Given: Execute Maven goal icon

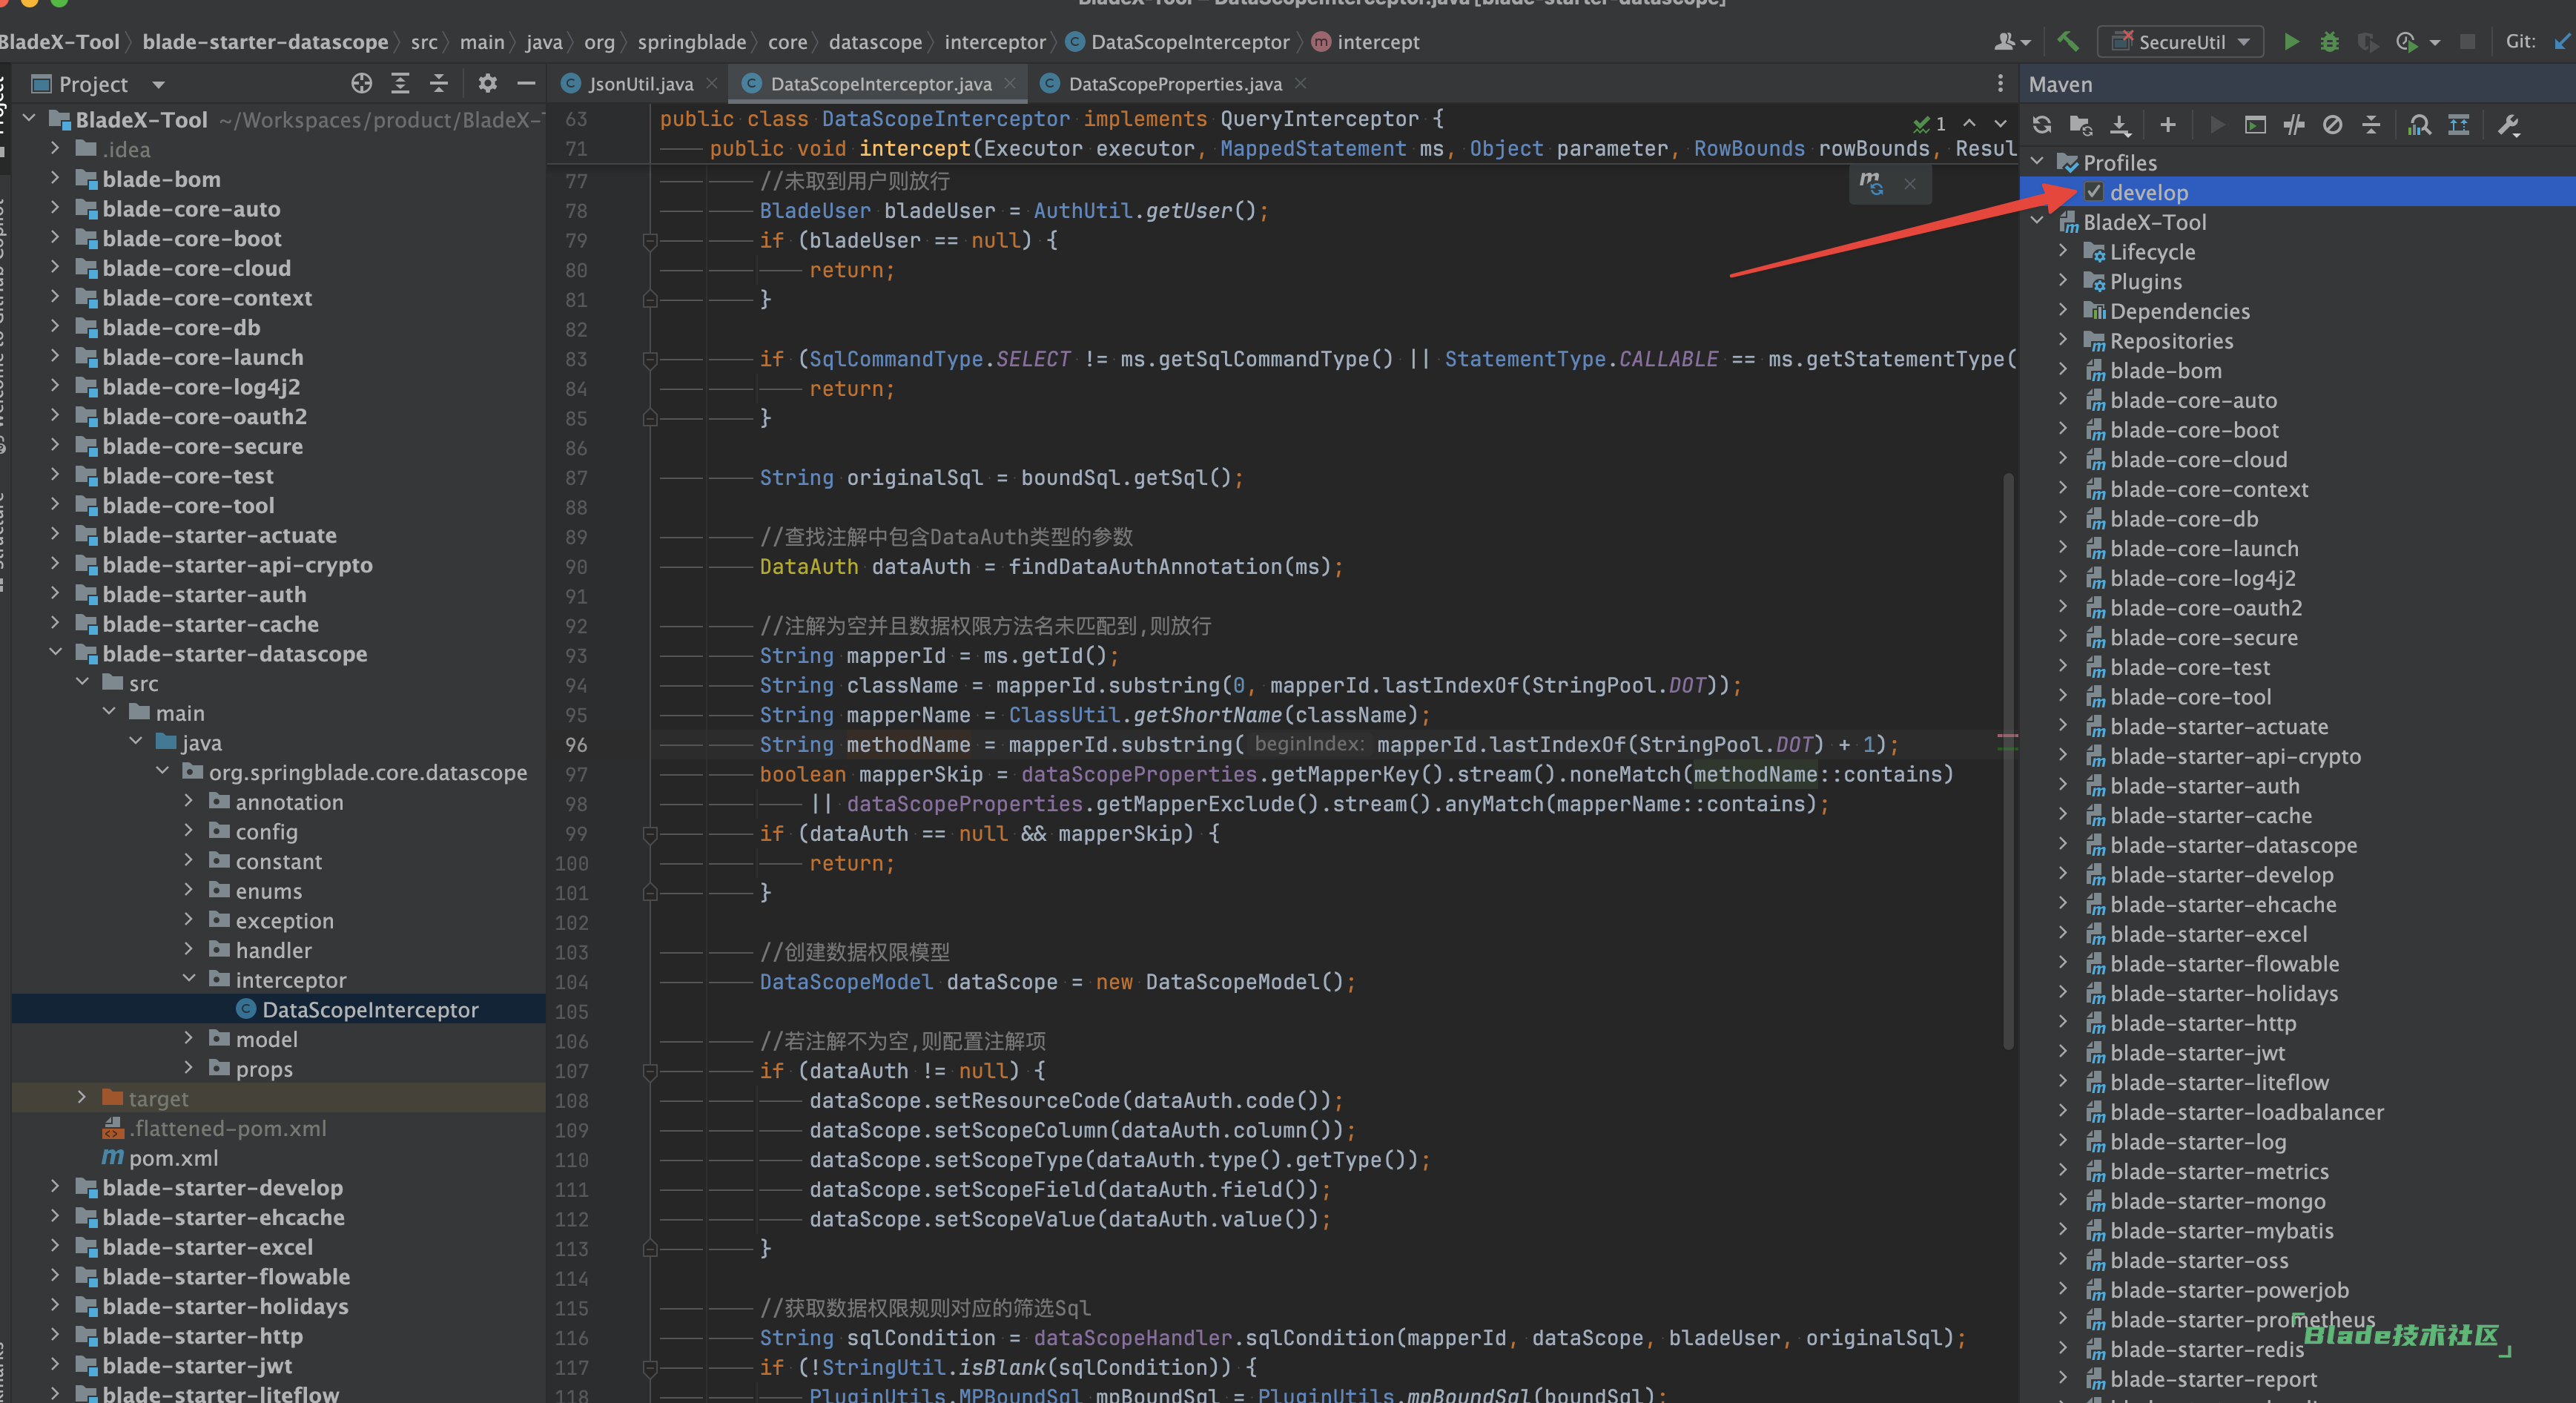Looking at the screenshot, I should tap(2255, 125).
